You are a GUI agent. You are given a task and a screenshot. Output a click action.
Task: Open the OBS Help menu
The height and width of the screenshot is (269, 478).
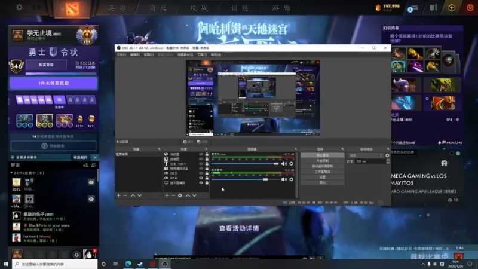point(216,55)
